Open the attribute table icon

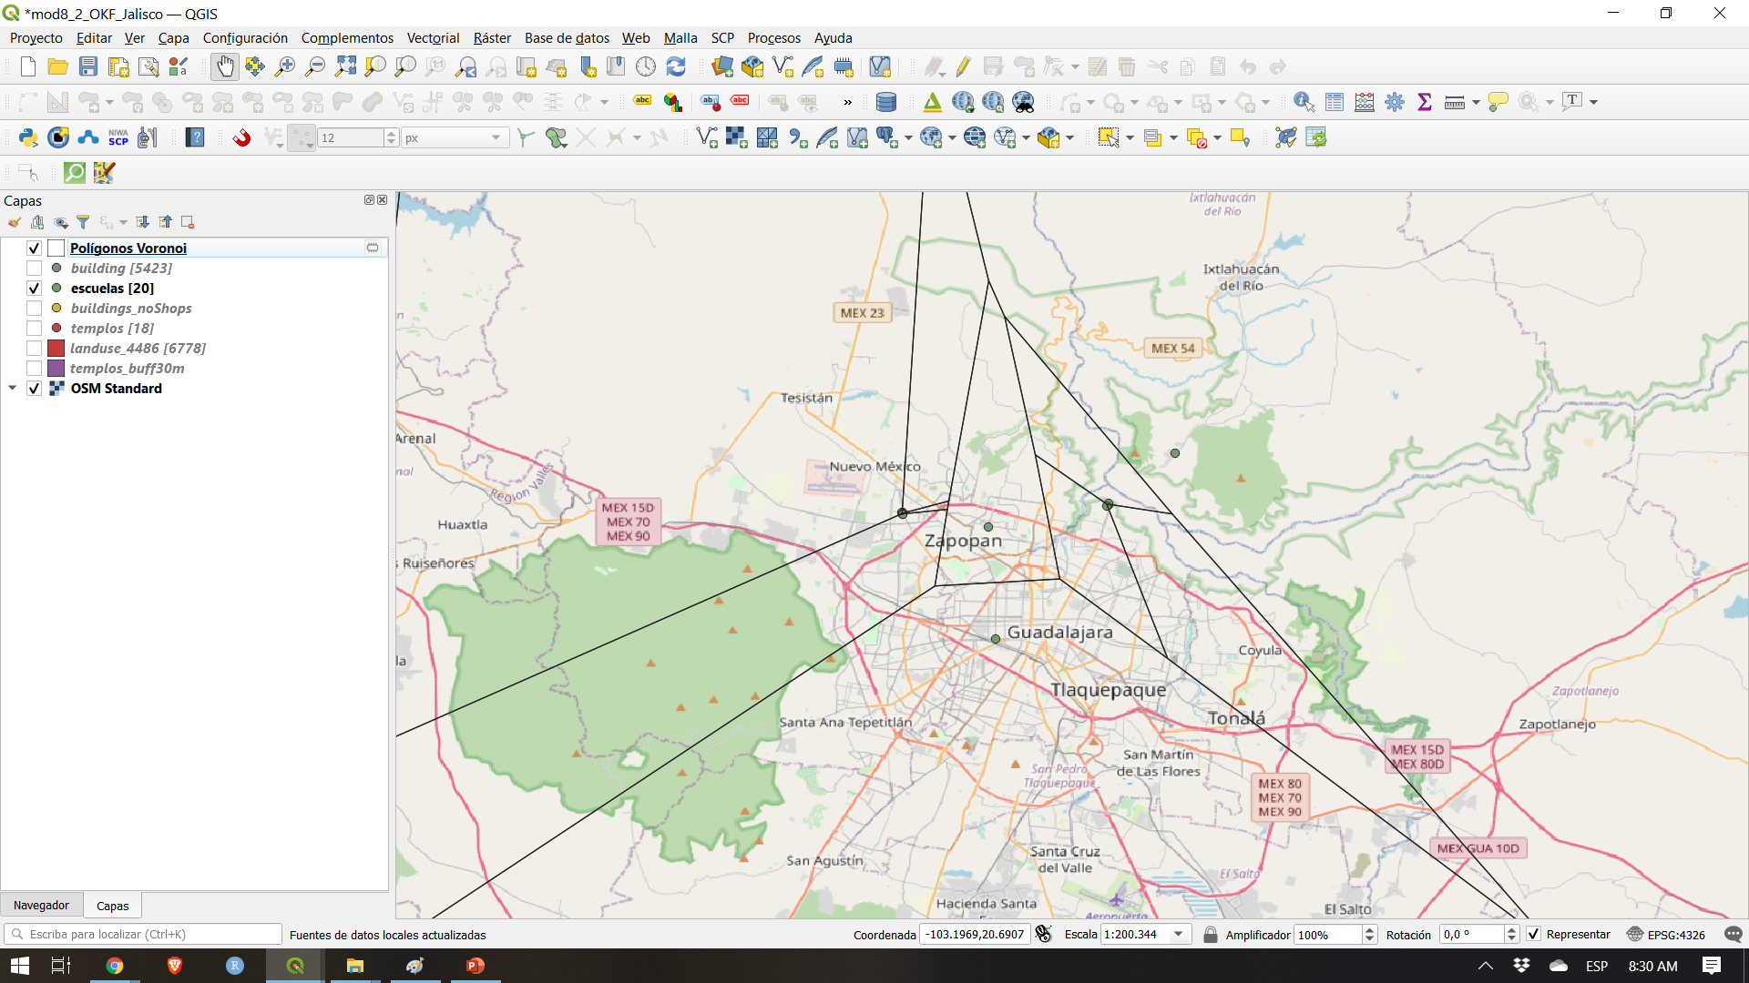[x=1335, y=102]
